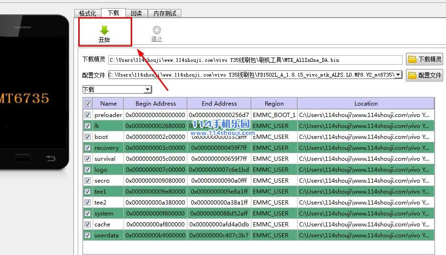Toggle the userdata partition checkbox
Viewport: 446px width, 255px height.
(88, 235)
